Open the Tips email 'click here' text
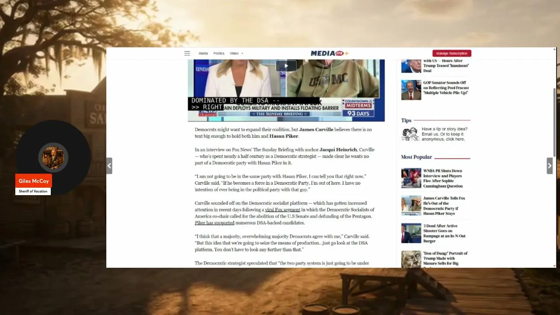 (x=455, y=139)
